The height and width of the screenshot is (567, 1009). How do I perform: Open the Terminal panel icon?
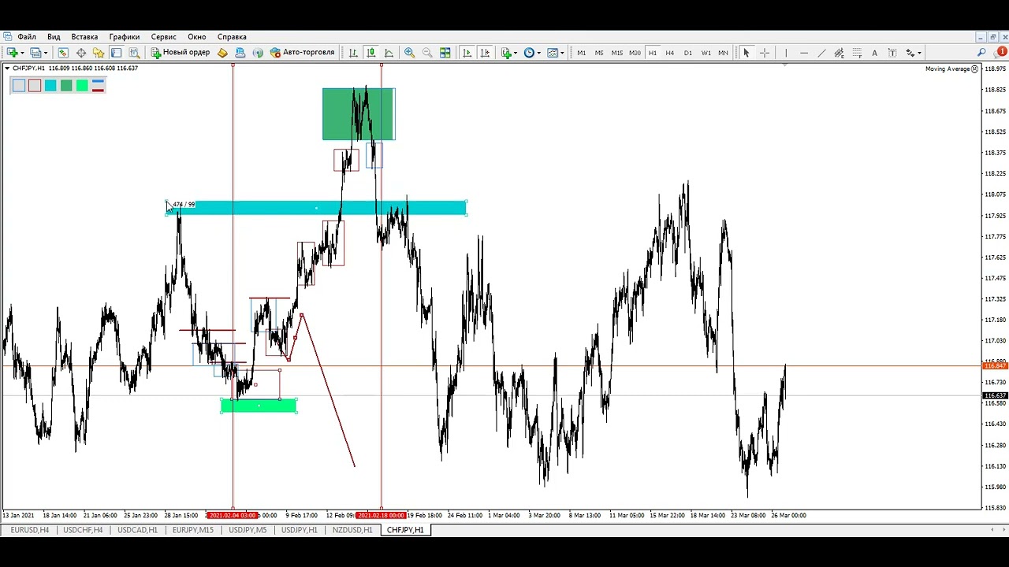click(116, 53)
